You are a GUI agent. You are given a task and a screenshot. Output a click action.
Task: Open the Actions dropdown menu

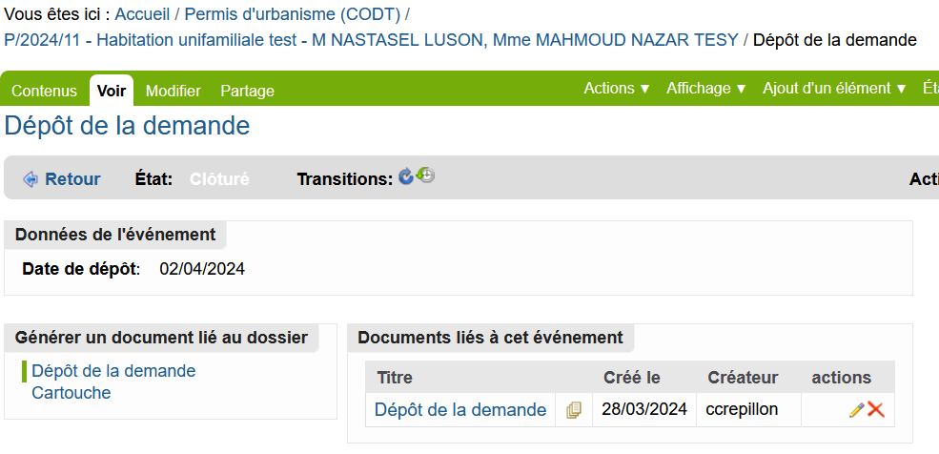click(x=617, y=89)
